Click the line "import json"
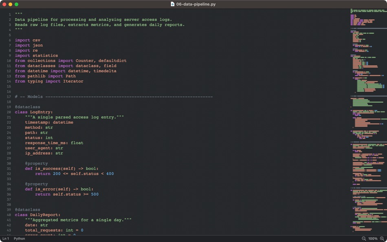This screenshot has height=242, width=387. point(29,45)
